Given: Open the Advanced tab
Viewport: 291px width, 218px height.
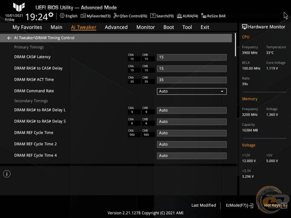Looking at the screenshot, I should click(116, 27).
